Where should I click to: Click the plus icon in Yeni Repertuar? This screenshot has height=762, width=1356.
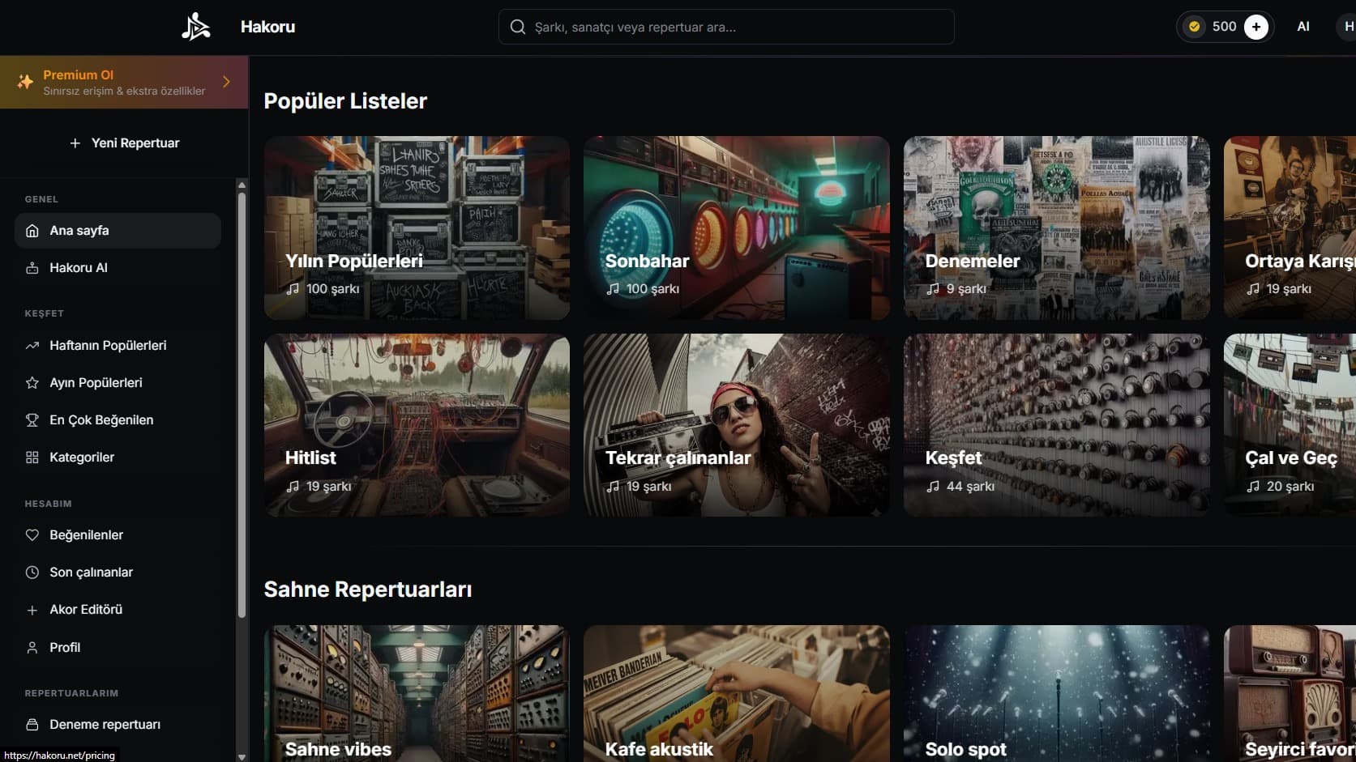click(75, 143)
